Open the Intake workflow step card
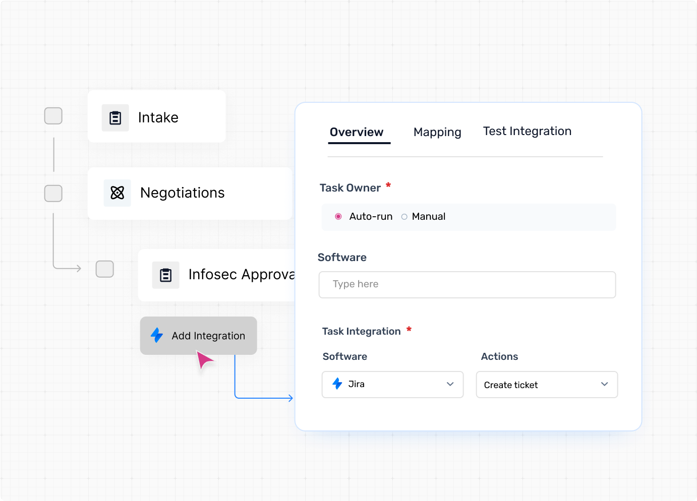The width and height of the screenshot is (697, 501). (157, 116)
